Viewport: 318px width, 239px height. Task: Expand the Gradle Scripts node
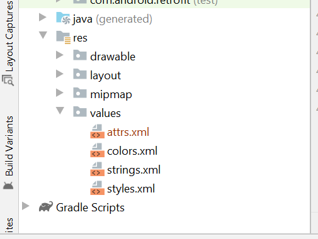[26, 206]
